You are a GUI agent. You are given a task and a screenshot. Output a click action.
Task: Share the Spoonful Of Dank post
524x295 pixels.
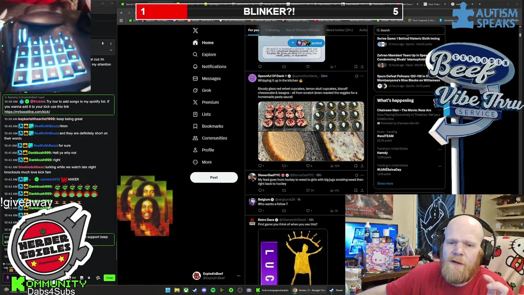tap(362, 166)
